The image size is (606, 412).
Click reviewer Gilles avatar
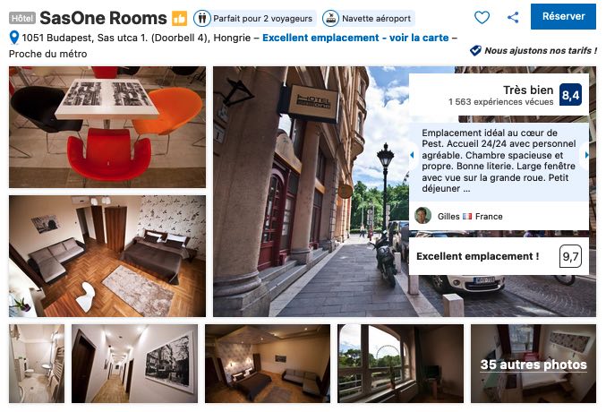[x=422, y=216]
